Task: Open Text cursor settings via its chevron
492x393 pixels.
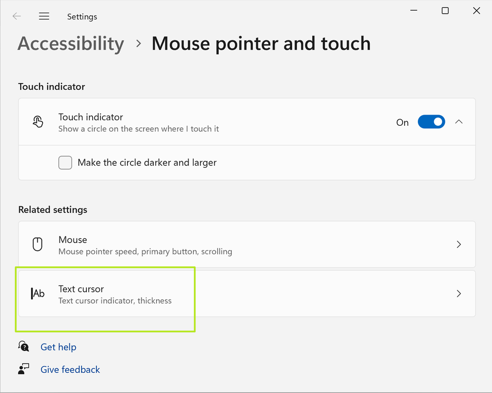Action: coord(459,293)
